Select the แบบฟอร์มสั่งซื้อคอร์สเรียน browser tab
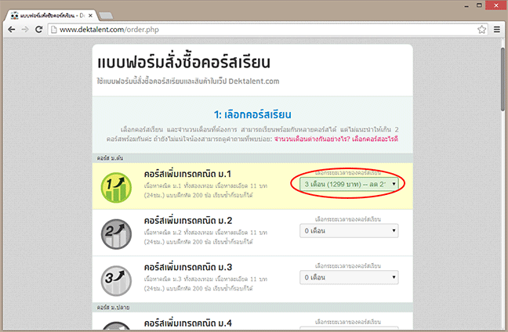508x332 pixels. [49, 14]
